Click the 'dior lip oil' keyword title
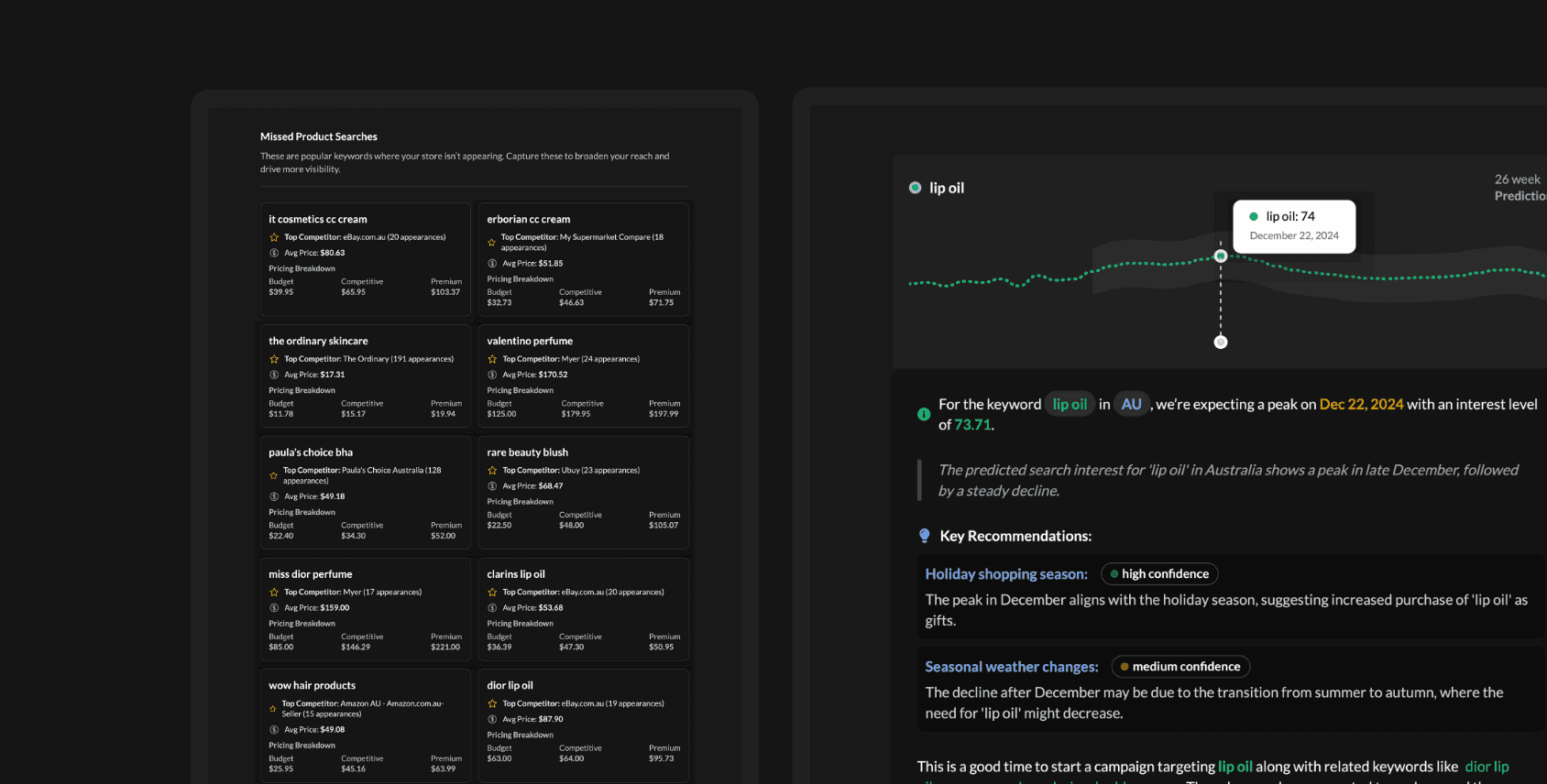Viewport: 1547px width, 784px height. [510, 686]
